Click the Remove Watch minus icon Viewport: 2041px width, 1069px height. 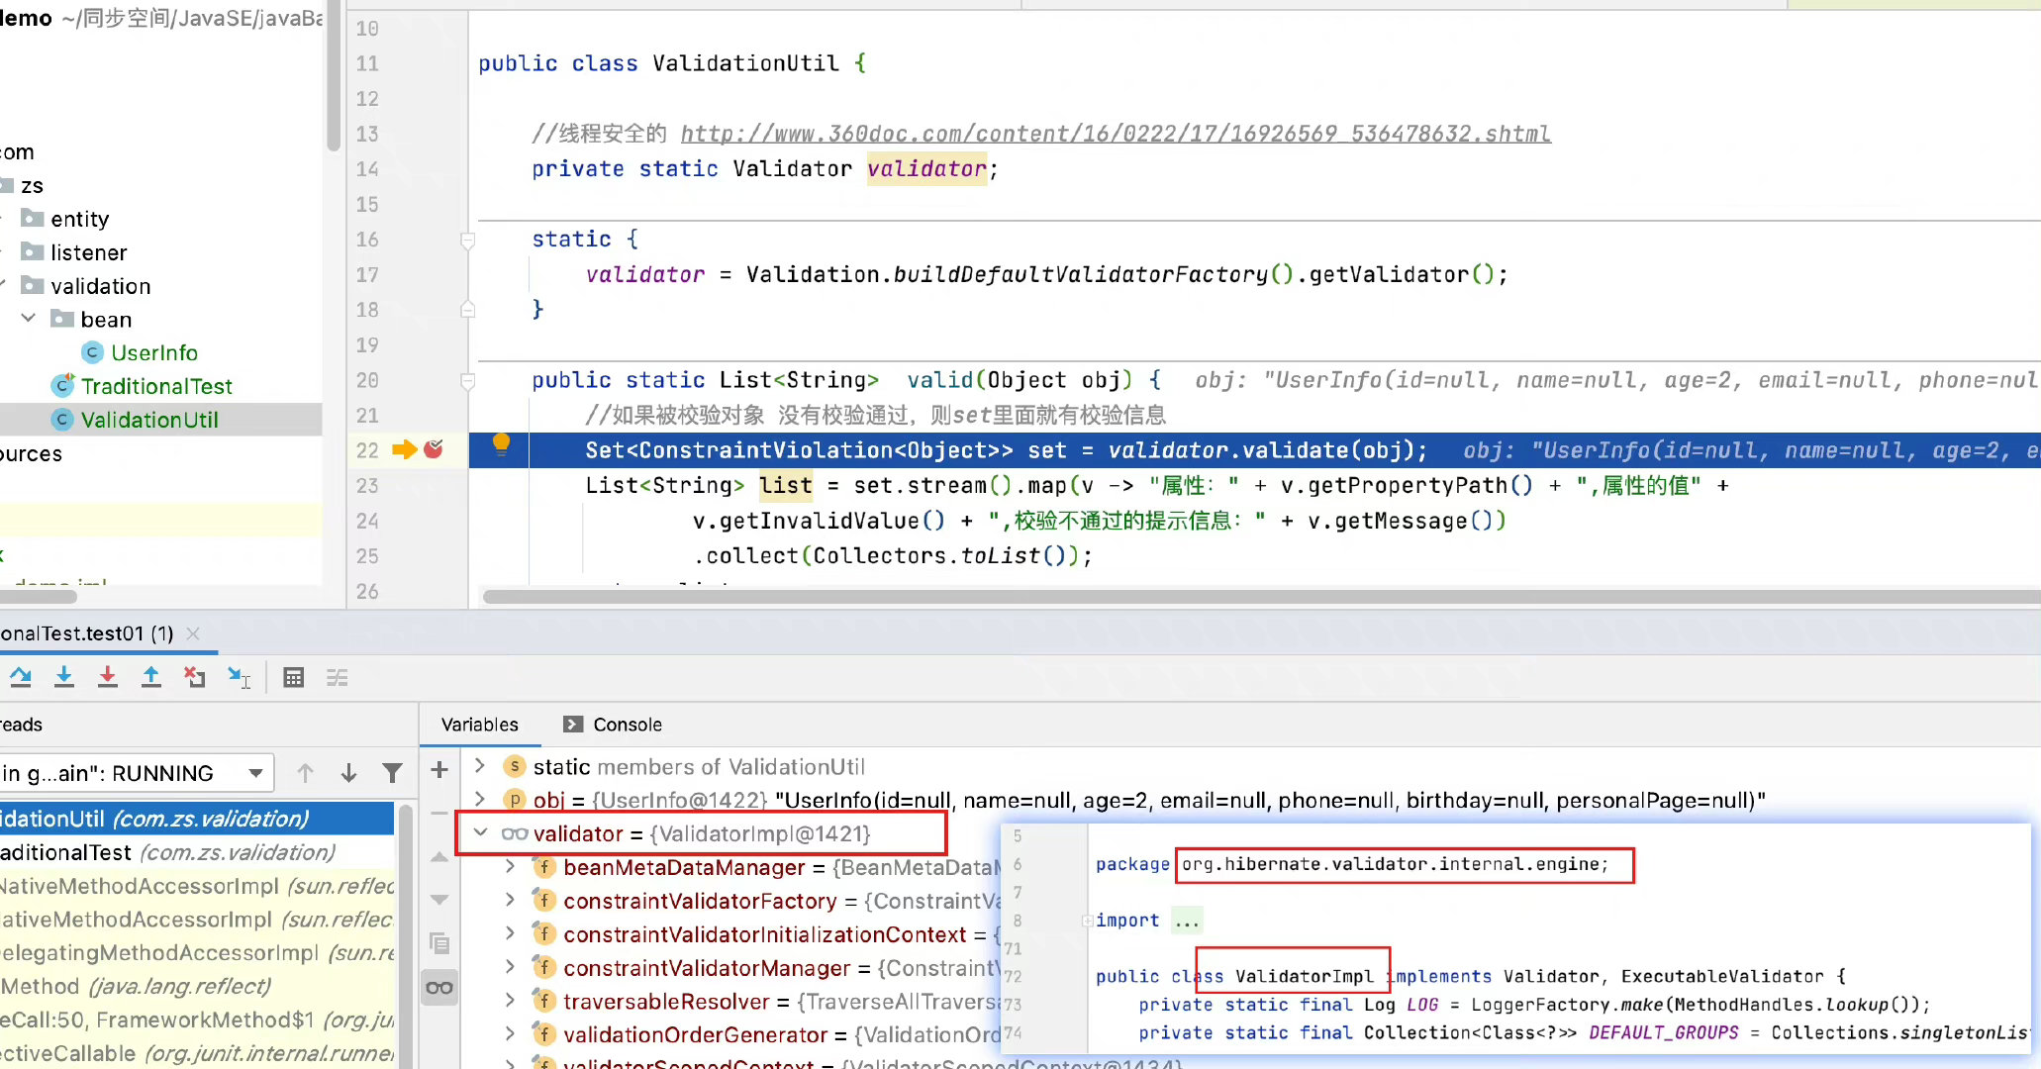coord(440,813)
